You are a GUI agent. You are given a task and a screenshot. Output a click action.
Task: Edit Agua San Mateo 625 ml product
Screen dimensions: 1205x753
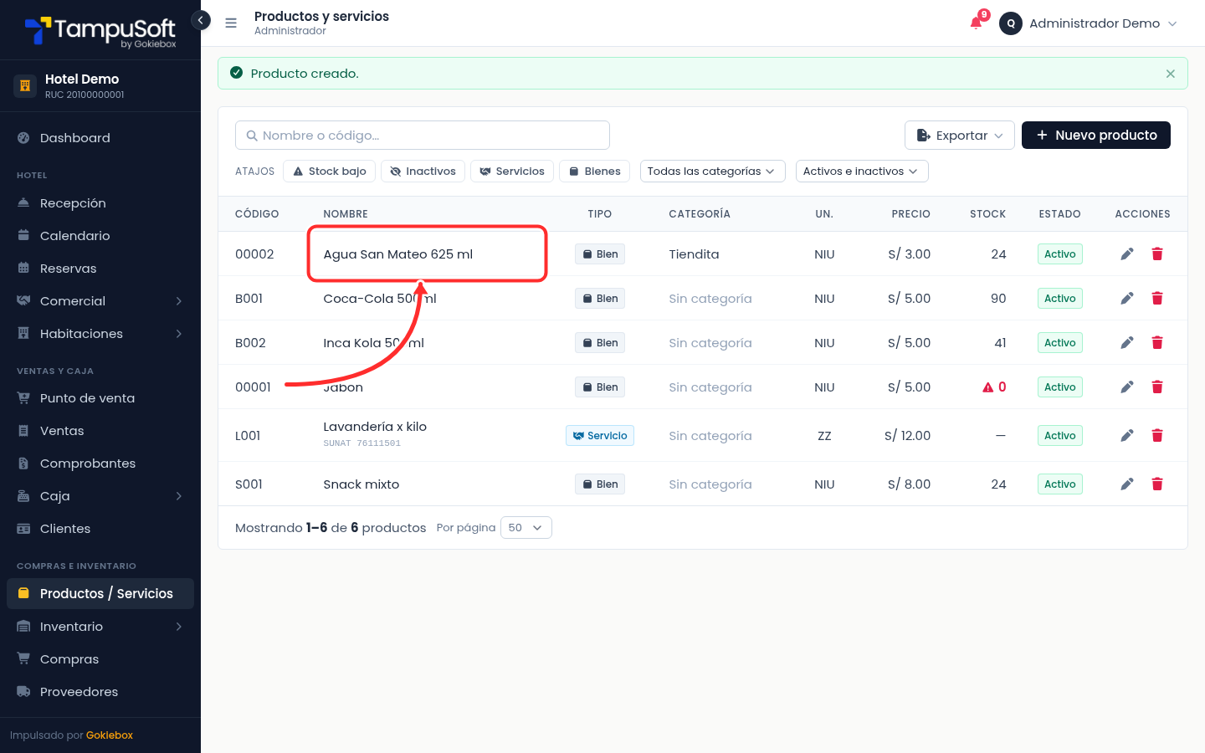point(1127,254)
